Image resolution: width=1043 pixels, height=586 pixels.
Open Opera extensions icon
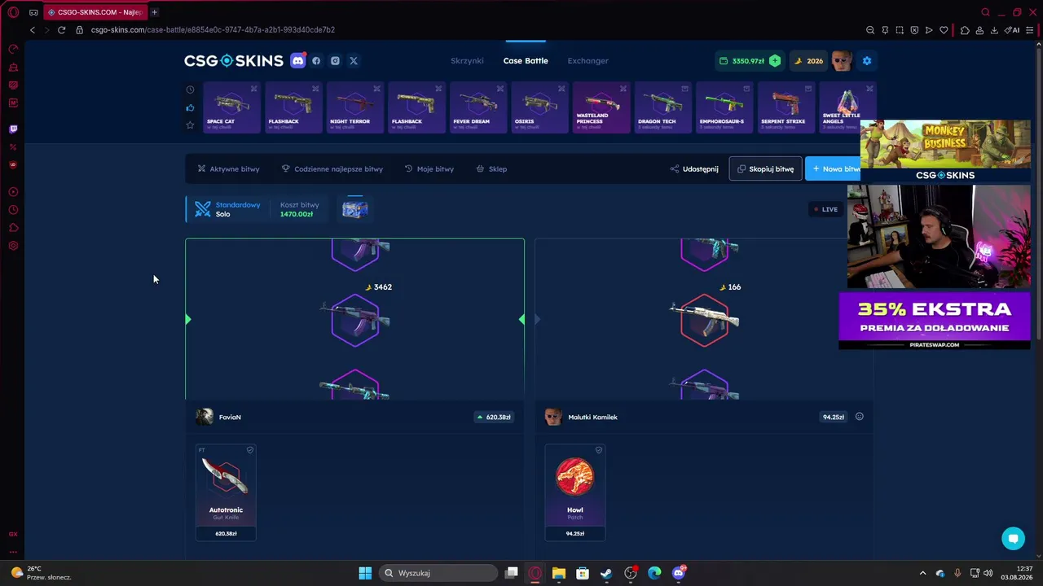(965, 30)
